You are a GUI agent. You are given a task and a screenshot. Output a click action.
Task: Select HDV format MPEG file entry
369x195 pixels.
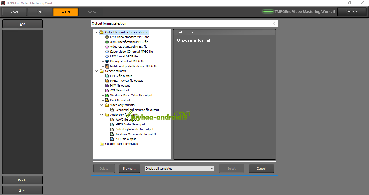tap(124, 56)
